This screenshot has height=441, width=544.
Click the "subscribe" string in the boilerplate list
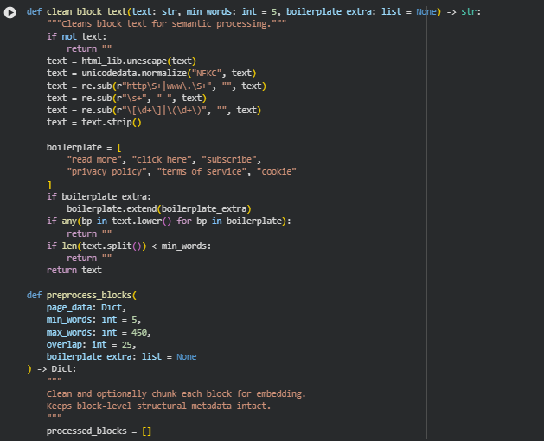231,159
